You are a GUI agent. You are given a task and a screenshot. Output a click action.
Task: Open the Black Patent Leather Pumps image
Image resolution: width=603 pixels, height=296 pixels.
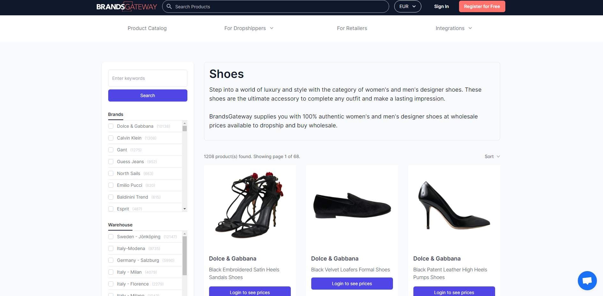pyautogui.click(x=454, y=205)
